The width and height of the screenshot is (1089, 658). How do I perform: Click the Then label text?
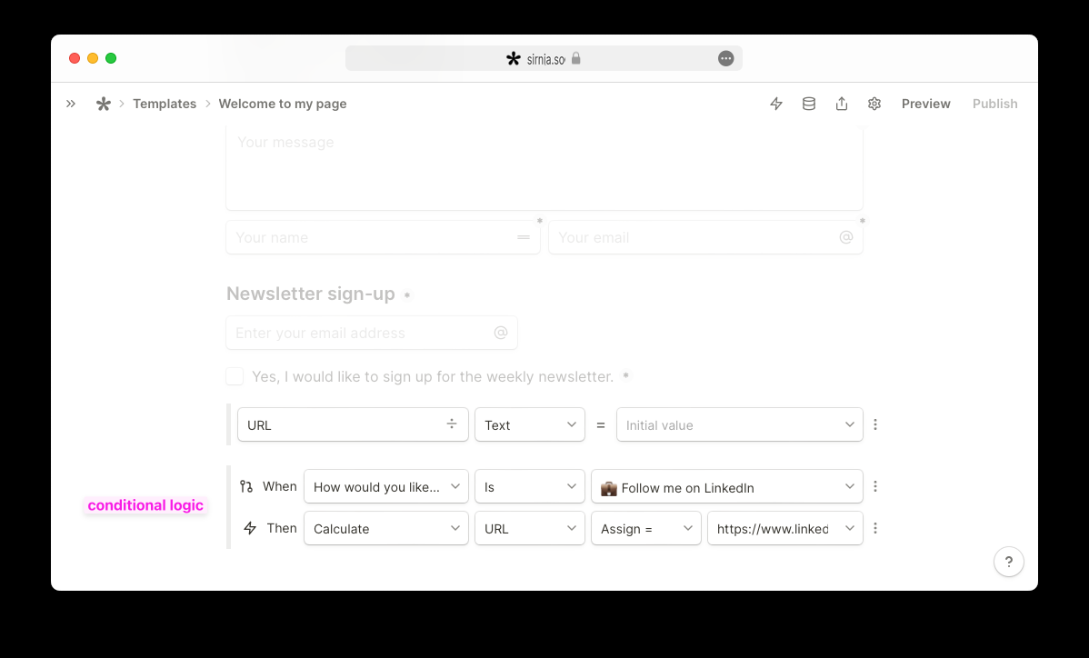pos(282,528)
